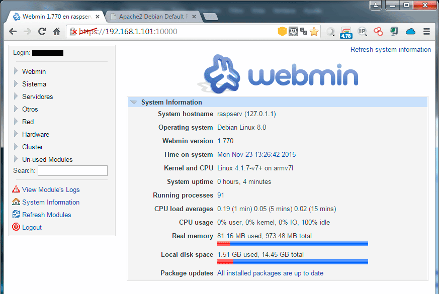Click the hostname raspserv (127.0.1.1)
This screenshot has width=439, height=294.
(247, 114)
